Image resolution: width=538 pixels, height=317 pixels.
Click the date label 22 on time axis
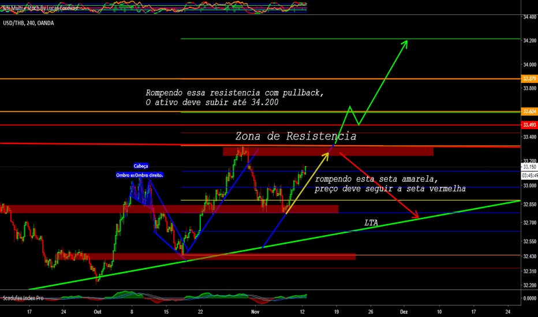[200, 312]
